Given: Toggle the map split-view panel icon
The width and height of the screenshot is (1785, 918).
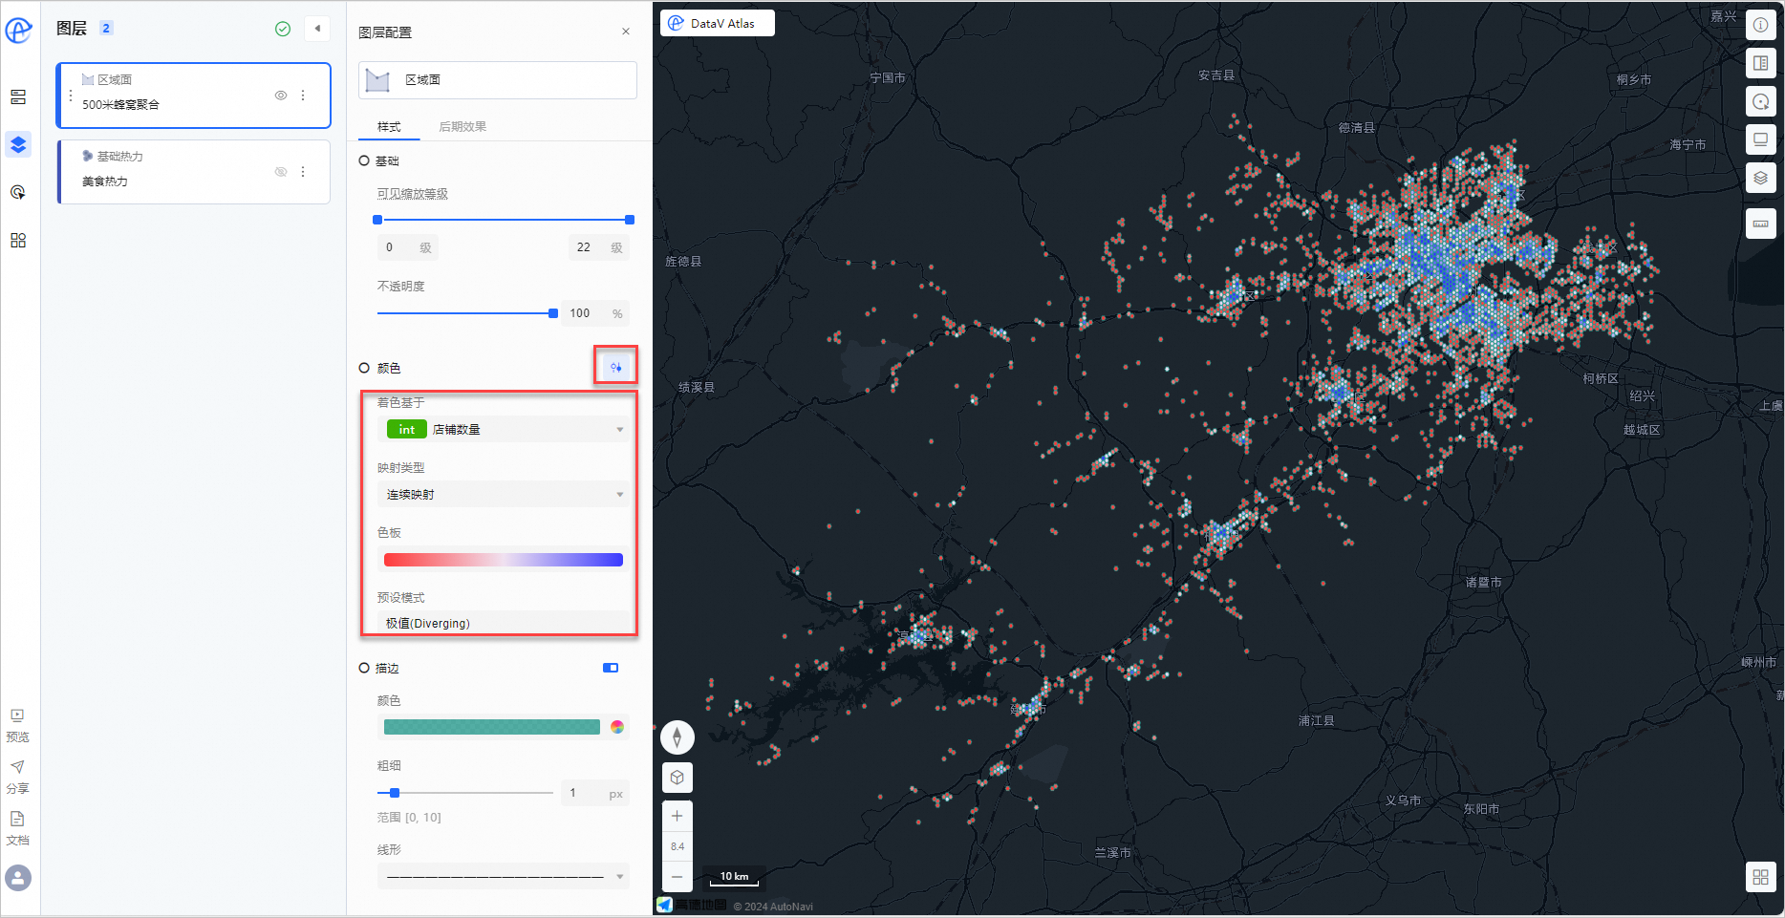Looking at the screenshot, I should pyautogui.click(x=1760, y=63).
